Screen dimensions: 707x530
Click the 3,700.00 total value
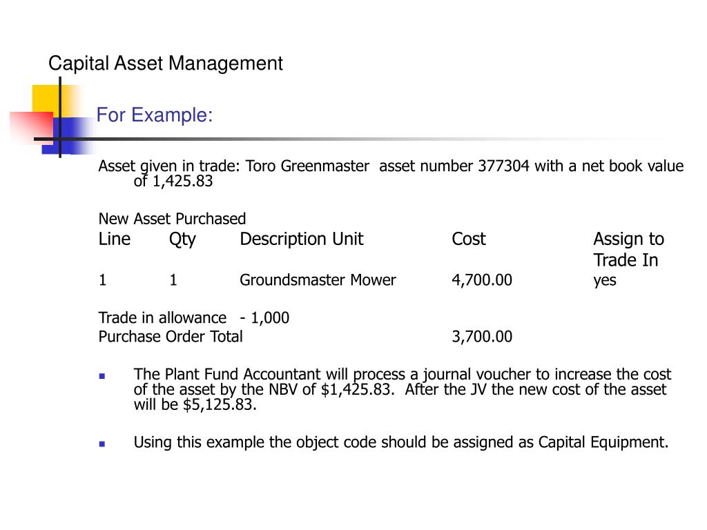click(x=482, y=337)
